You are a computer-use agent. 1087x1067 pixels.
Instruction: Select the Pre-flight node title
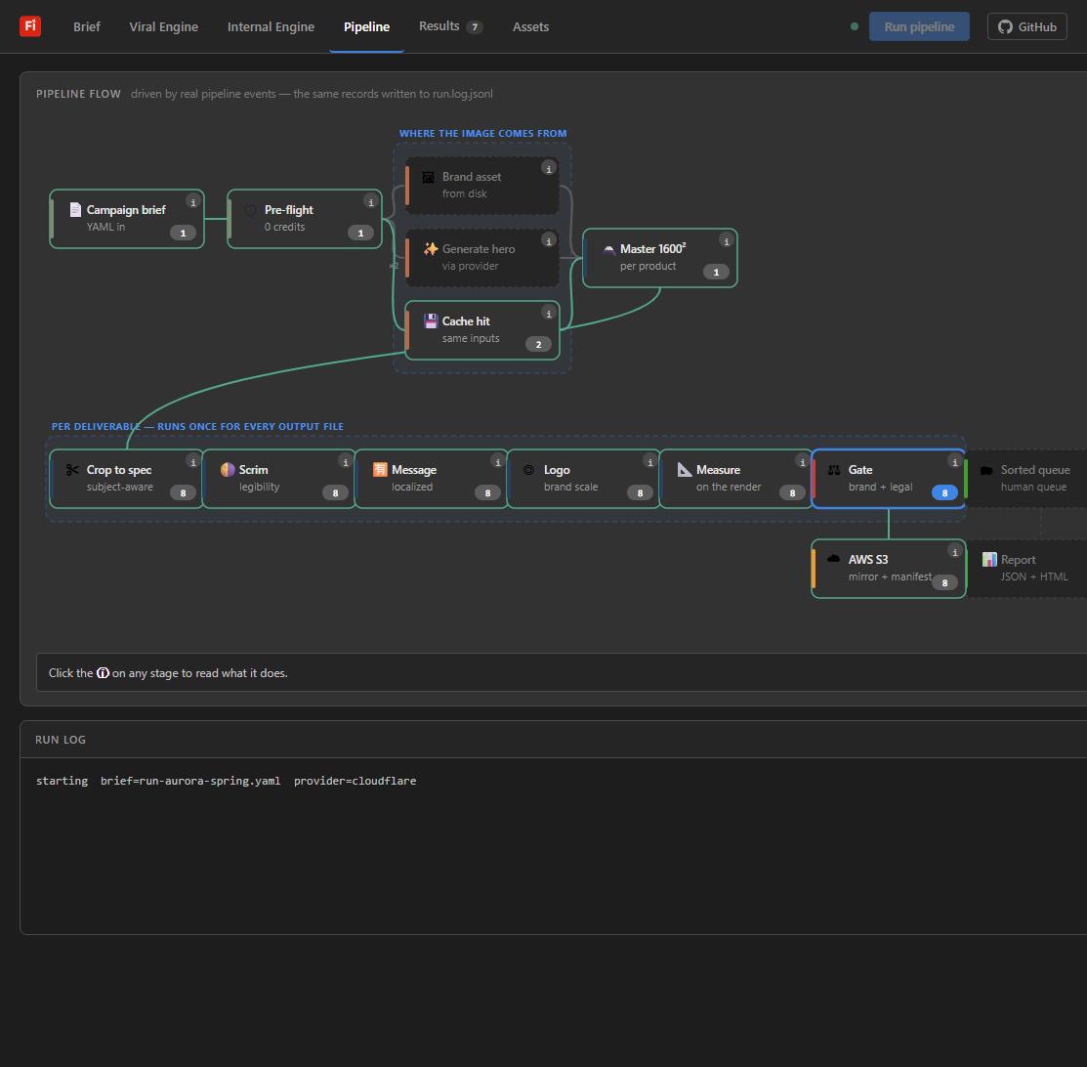(288, 209)
